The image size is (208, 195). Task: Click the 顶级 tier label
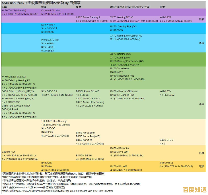click(x=201, y=19)
